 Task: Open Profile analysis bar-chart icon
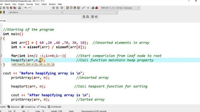[93, 8]
